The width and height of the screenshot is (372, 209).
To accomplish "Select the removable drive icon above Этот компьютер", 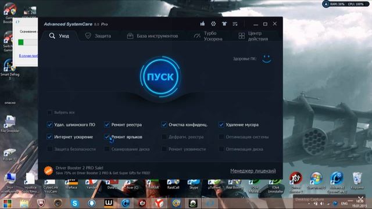I will click(9, 152).
